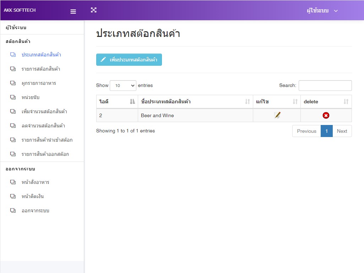This screenshot has width=364, height=273.
Task: Click the เพิ่มประเภทสต๊อกสินค้า add button
Action: click(x=129, y=60)
